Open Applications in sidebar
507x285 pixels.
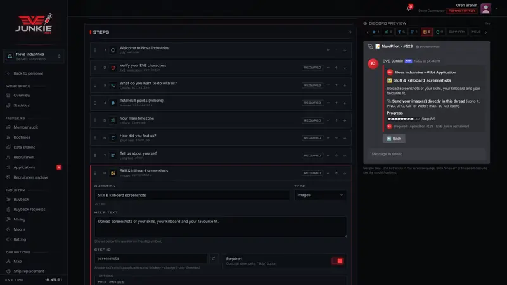(24, 167)
